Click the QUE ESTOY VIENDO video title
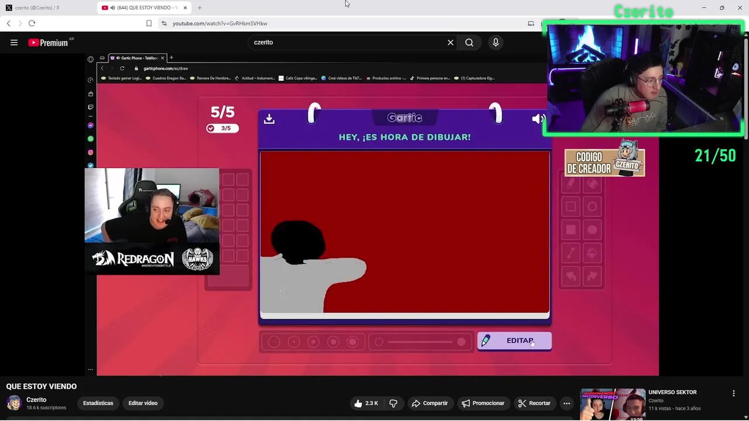Viewport: 749px width, 421px height. [42, 387]
